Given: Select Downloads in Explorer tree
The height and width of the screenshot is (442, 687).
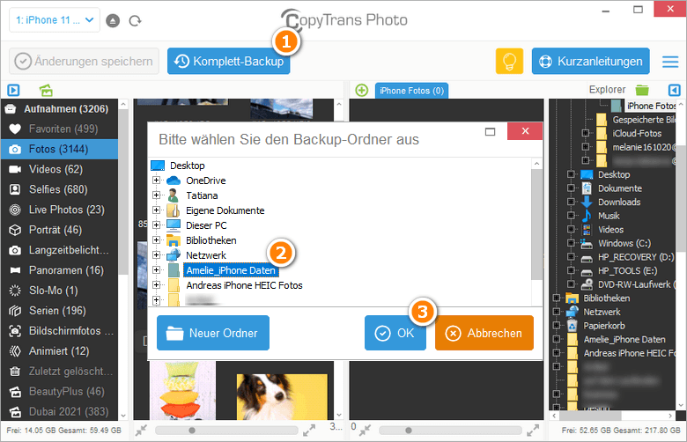Looking at the screenshot, I should pos(619,202).
